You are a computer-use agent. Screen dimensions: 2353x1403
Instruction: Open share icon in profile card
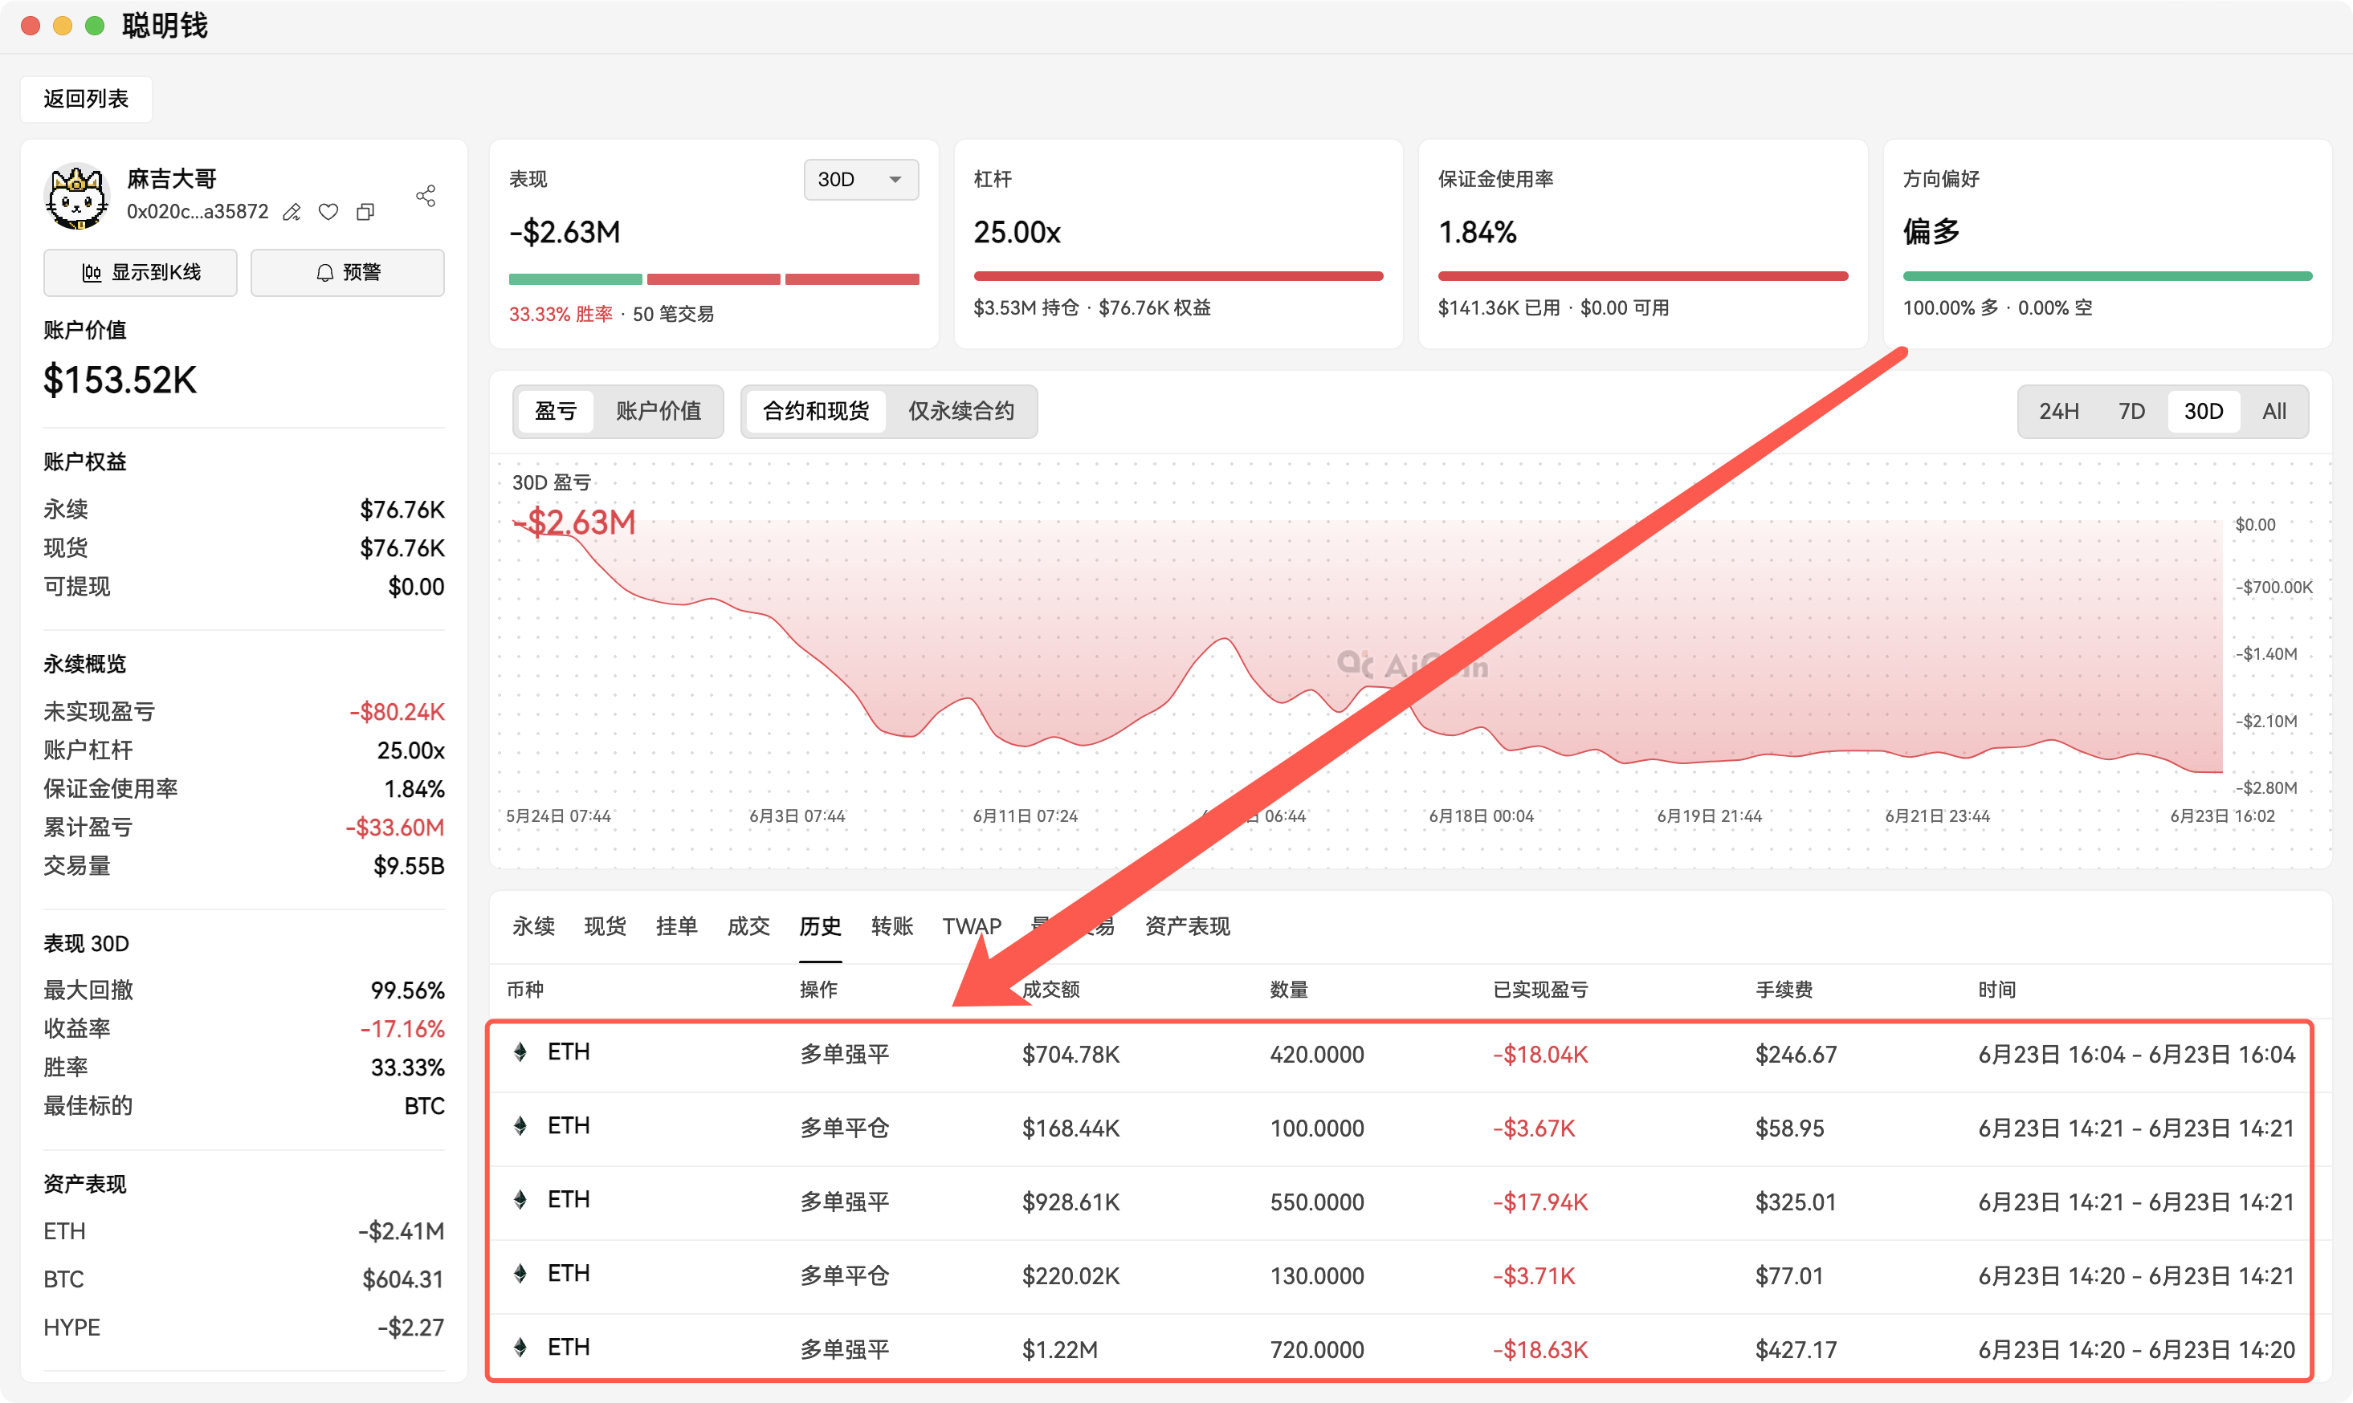(x=426, y=196)
